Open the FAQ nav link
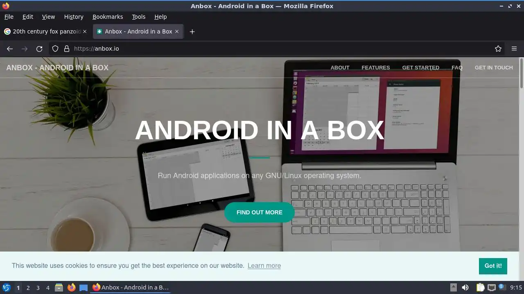 pyautogui.click(x=457, y=68)
